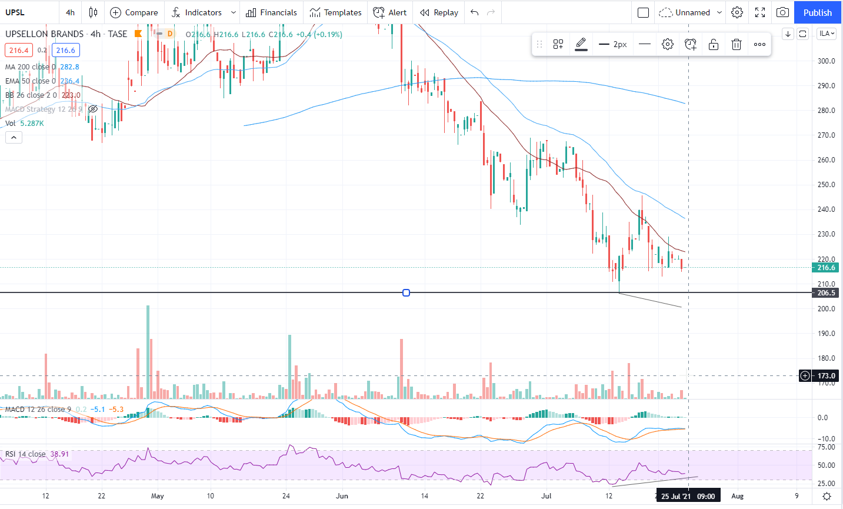Take a chart snapshot with camera icon

[782, 12]
